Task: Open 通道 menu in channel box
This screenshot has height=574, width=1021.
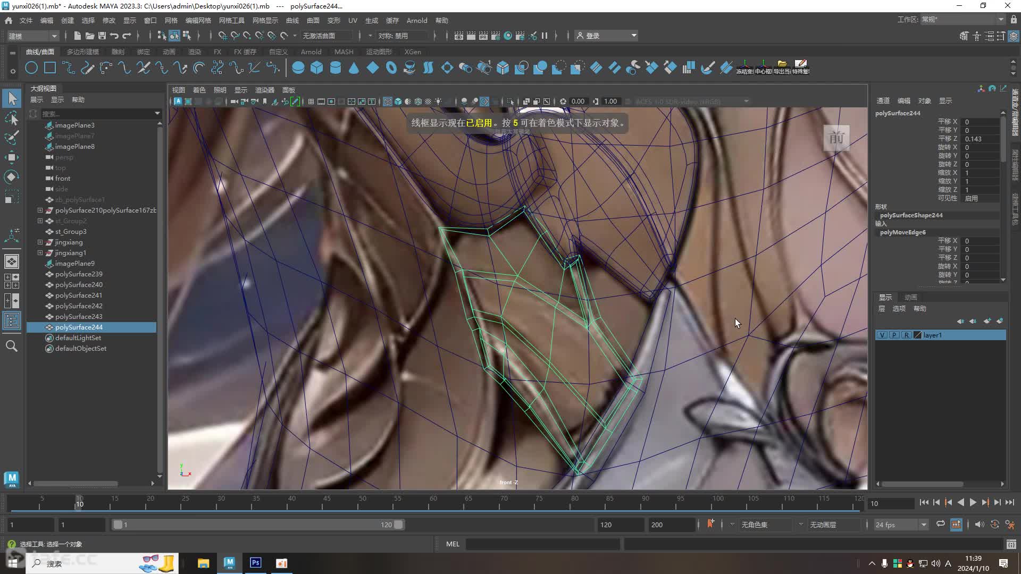Action: point(883,100)
